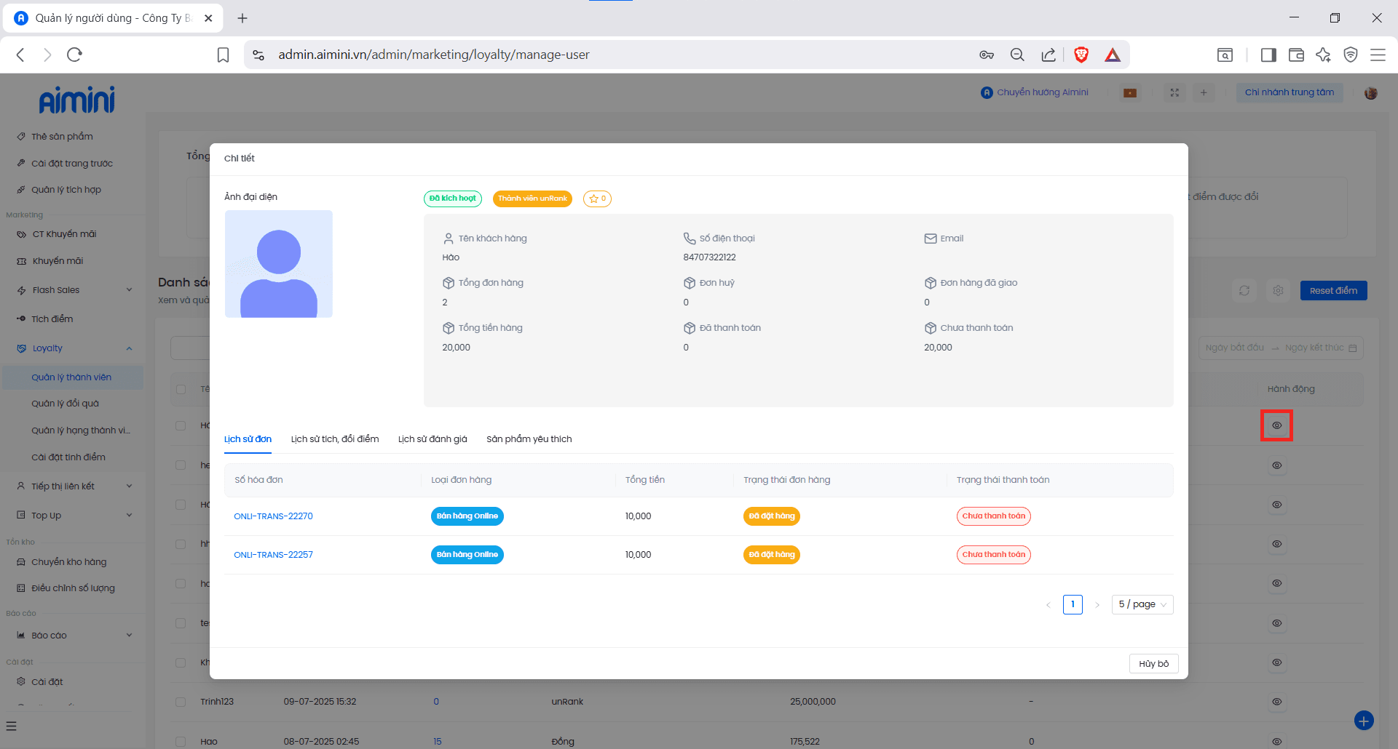1398x749 pixels.
Task: Select pagination page number 1
Action: 1073,604
